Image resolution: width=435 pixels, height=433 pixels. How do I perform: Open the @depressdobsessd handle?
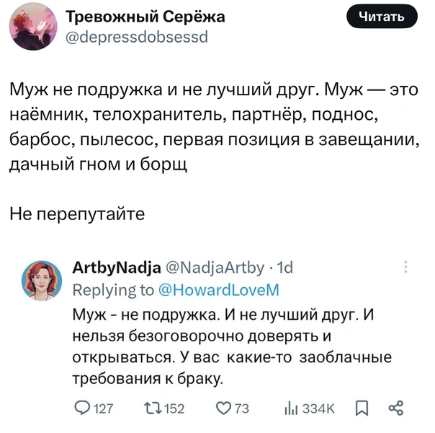tap(136, 36)
